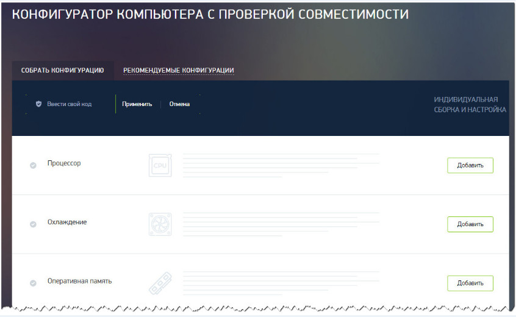Click the Охлаждение row label

[x=67, y=222]
